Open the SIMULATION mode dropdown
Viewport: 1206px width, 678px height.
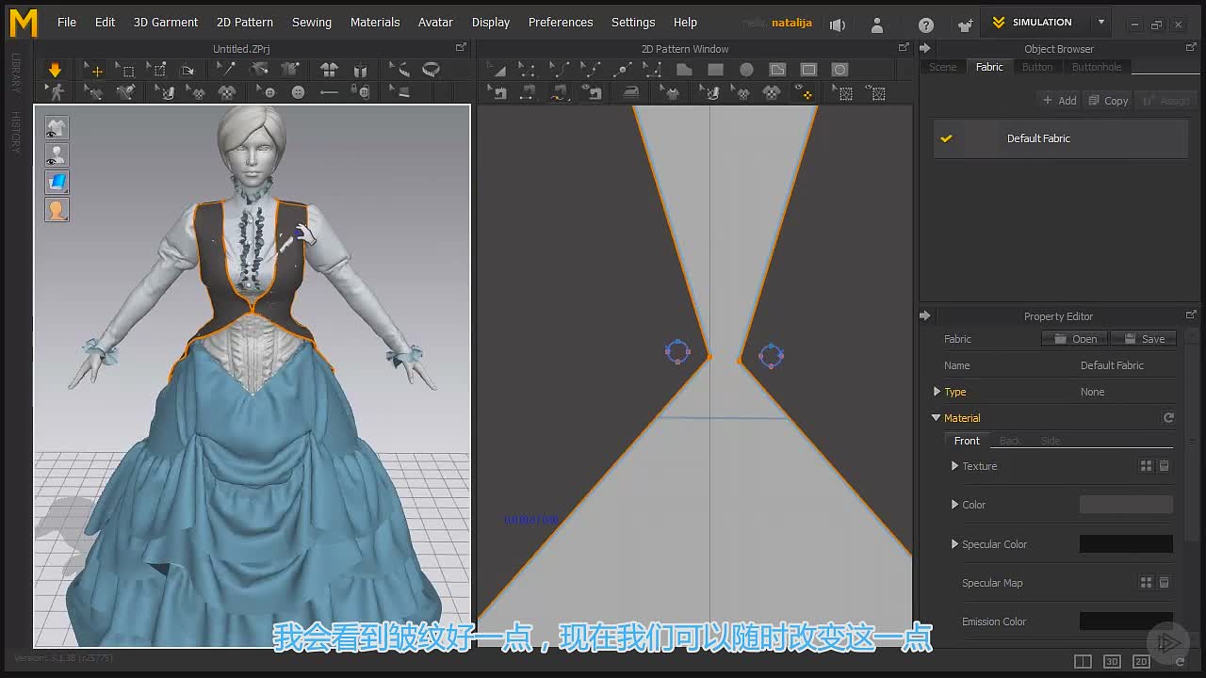click(1100, 23)
